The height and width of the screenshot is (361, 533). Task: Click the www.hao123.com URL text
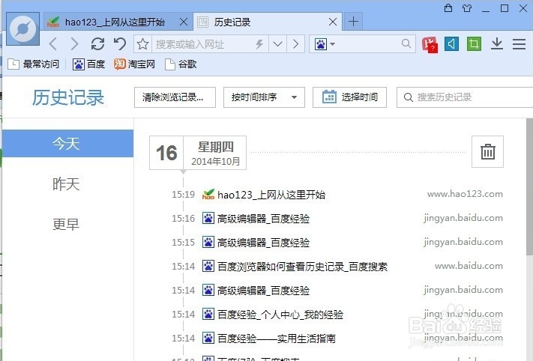click(x=465, y=194)
